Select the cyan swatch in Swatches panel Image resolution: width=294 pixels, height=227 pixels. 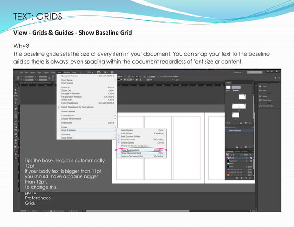(239, 169)
